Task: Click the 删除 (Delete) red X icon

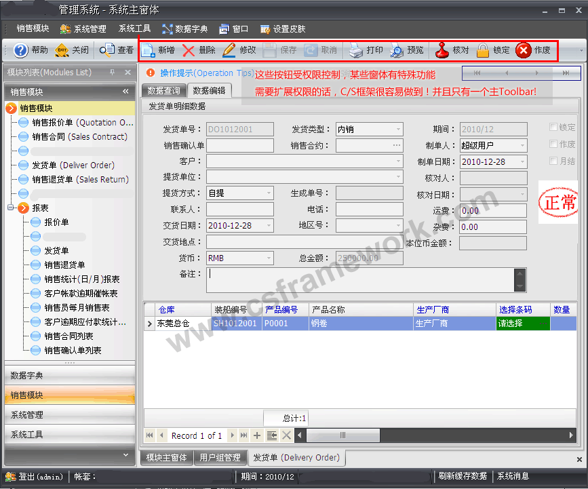Action: click(x=189, y=50)
